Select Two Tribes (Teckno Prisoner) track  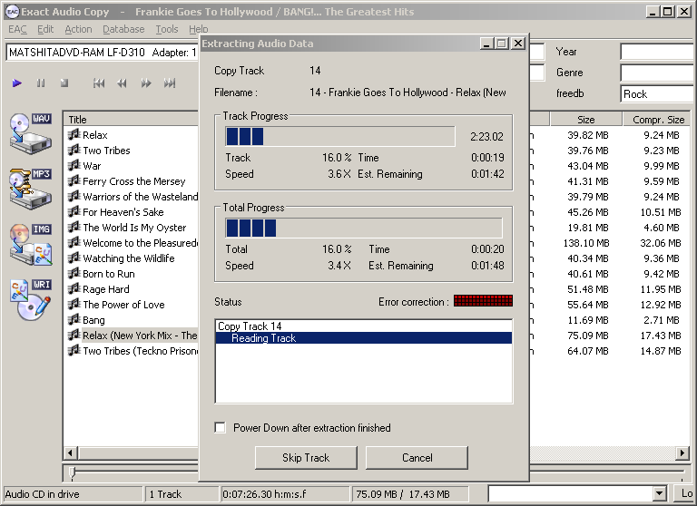140,351
